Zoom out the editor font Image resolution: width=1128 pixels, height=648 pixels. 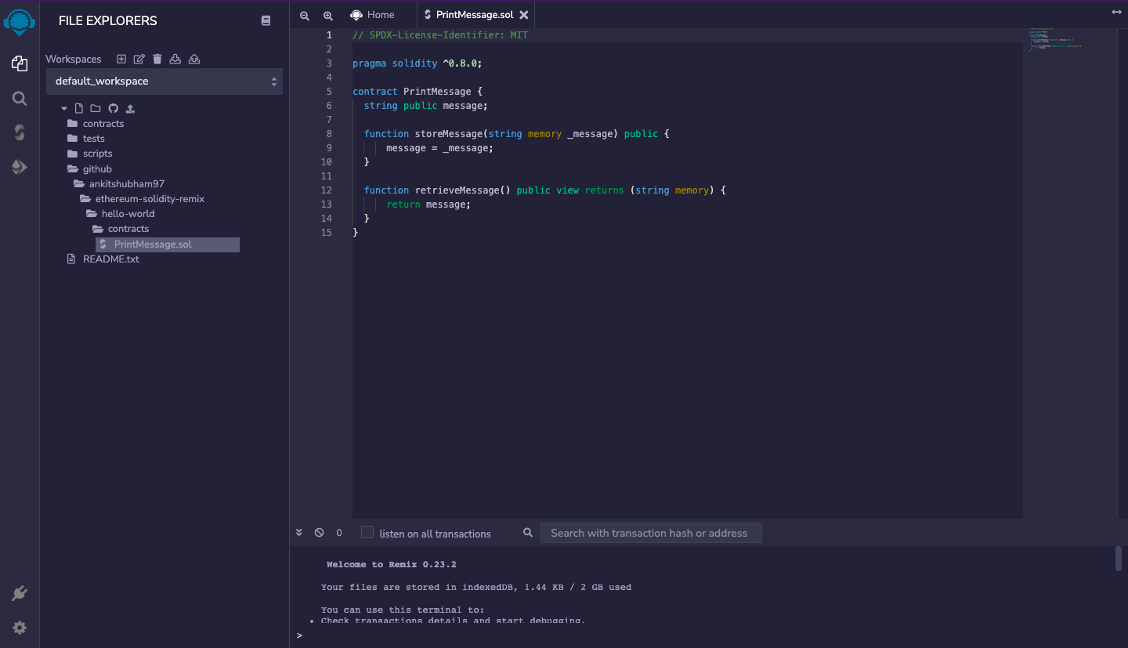tap(305, 16)
